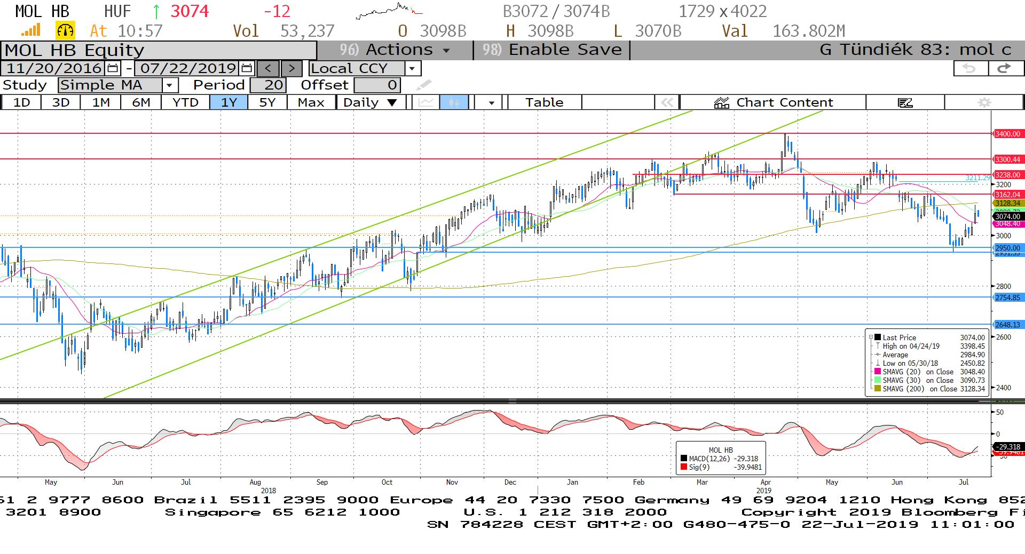Click the 3162.04 red price level label
The height and width of the screenshot is (554, 1025).
(x=1007, y=195)
